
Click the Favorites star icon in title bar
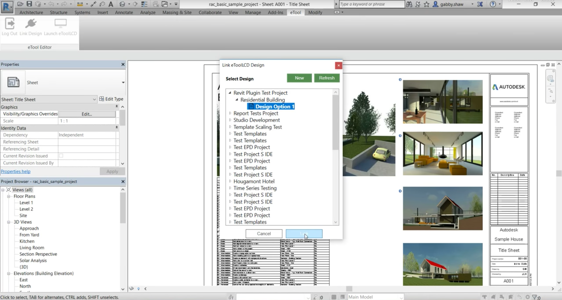(427, 4)
